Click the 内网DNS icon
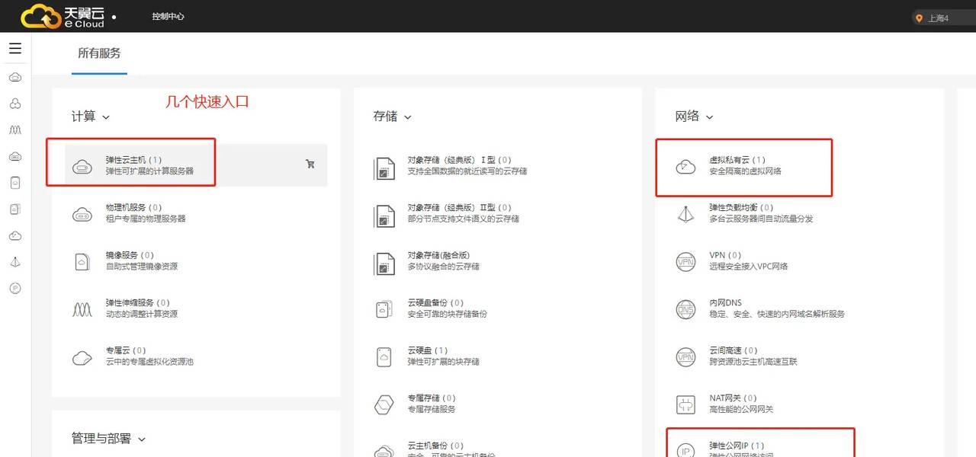Viewport: 976px width, 457px height. click(x=685, y=310)
